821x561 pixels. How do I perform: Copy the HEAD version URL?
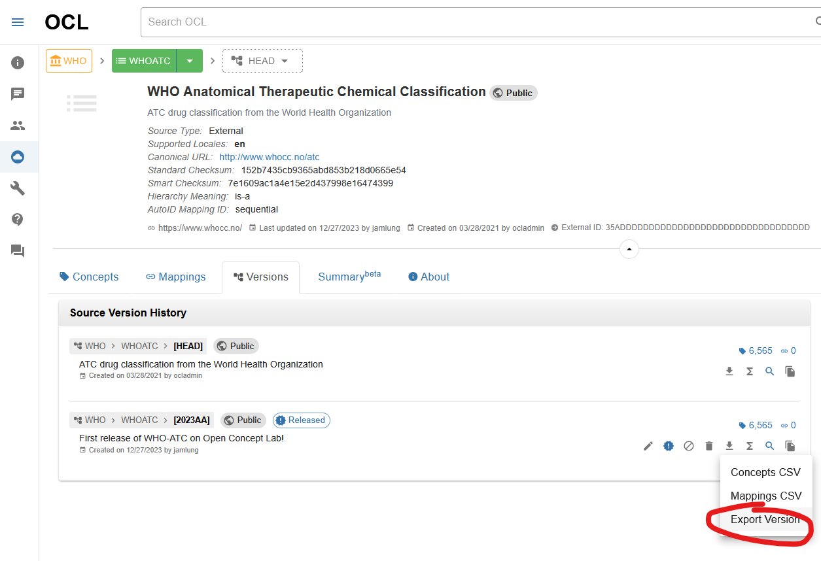point(790,371)
